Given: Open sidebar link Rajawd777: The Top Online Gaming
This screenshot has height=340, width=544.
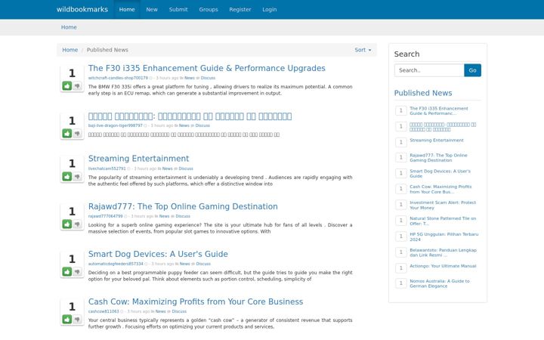Looking at the screenshot, I should pyautogui.click(x=438, y=158).
